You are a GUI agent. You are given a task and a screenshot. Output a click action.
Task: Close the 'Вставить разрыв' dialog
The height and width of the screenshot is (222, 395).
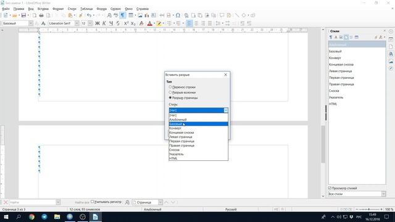pyautogui.click(x=225, y=75)
